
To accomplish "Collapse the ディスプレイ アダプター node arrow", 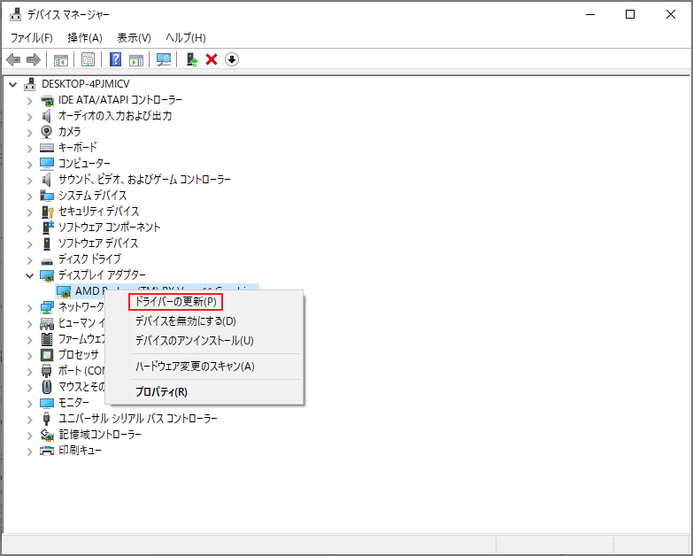I will tap(29, 275).
